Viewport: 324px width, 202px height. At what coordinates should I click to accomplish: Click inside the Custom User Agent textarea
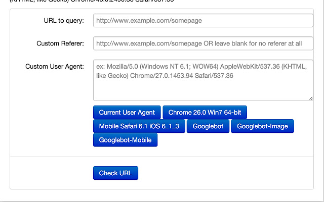[x=203, y=80]
